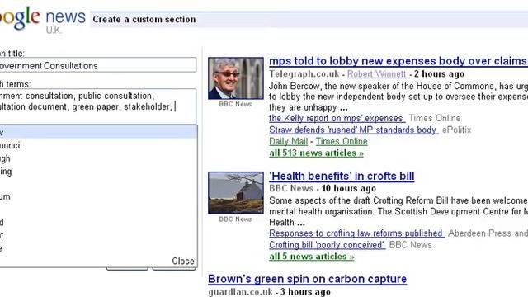This screenshot has height=297, width=528.
Task: Open the green Times Online source link
Action: 342,141
